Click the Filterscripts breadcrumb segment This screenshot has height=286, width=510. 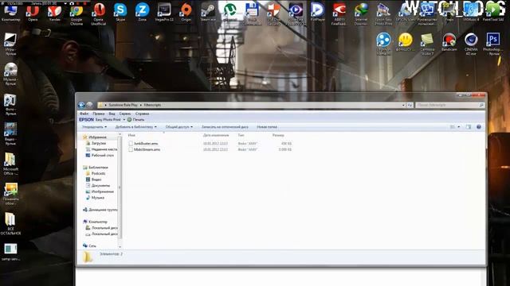click(x=152, y=105)
